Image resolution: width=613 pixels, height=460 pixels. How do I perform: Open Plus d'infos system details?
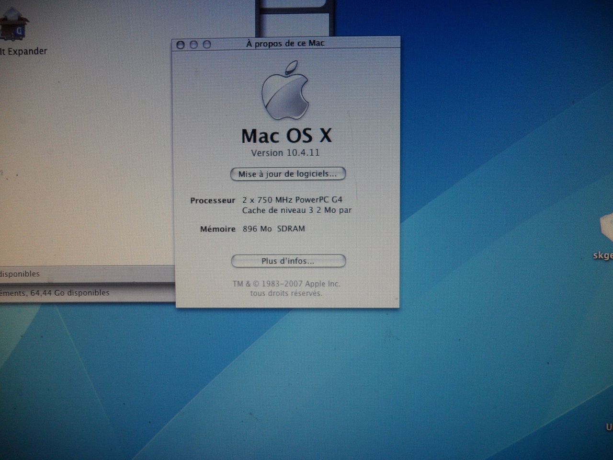pos(288,261)
